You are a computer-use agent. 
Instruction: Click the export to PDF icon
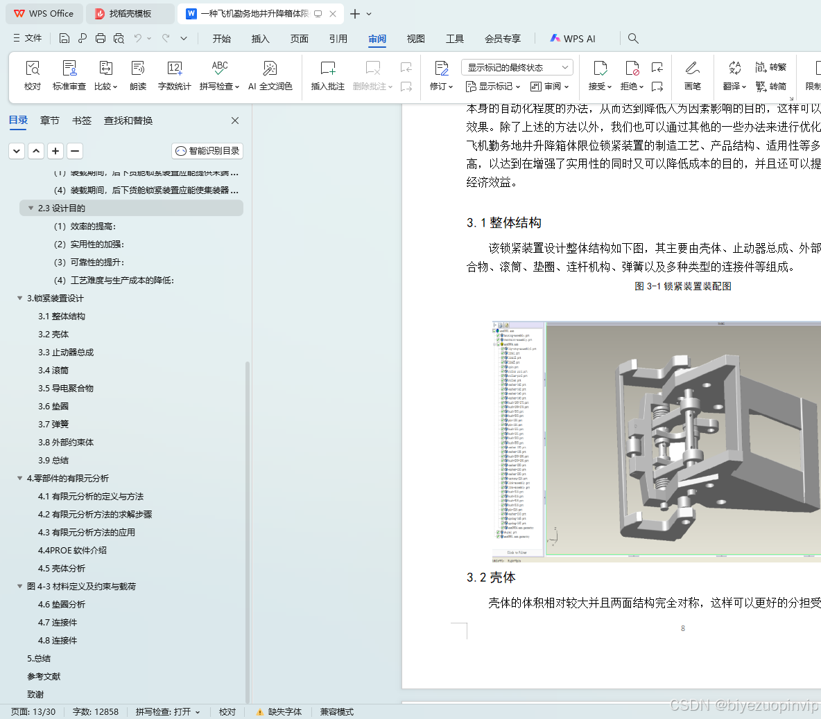click(x=83, y=38)
